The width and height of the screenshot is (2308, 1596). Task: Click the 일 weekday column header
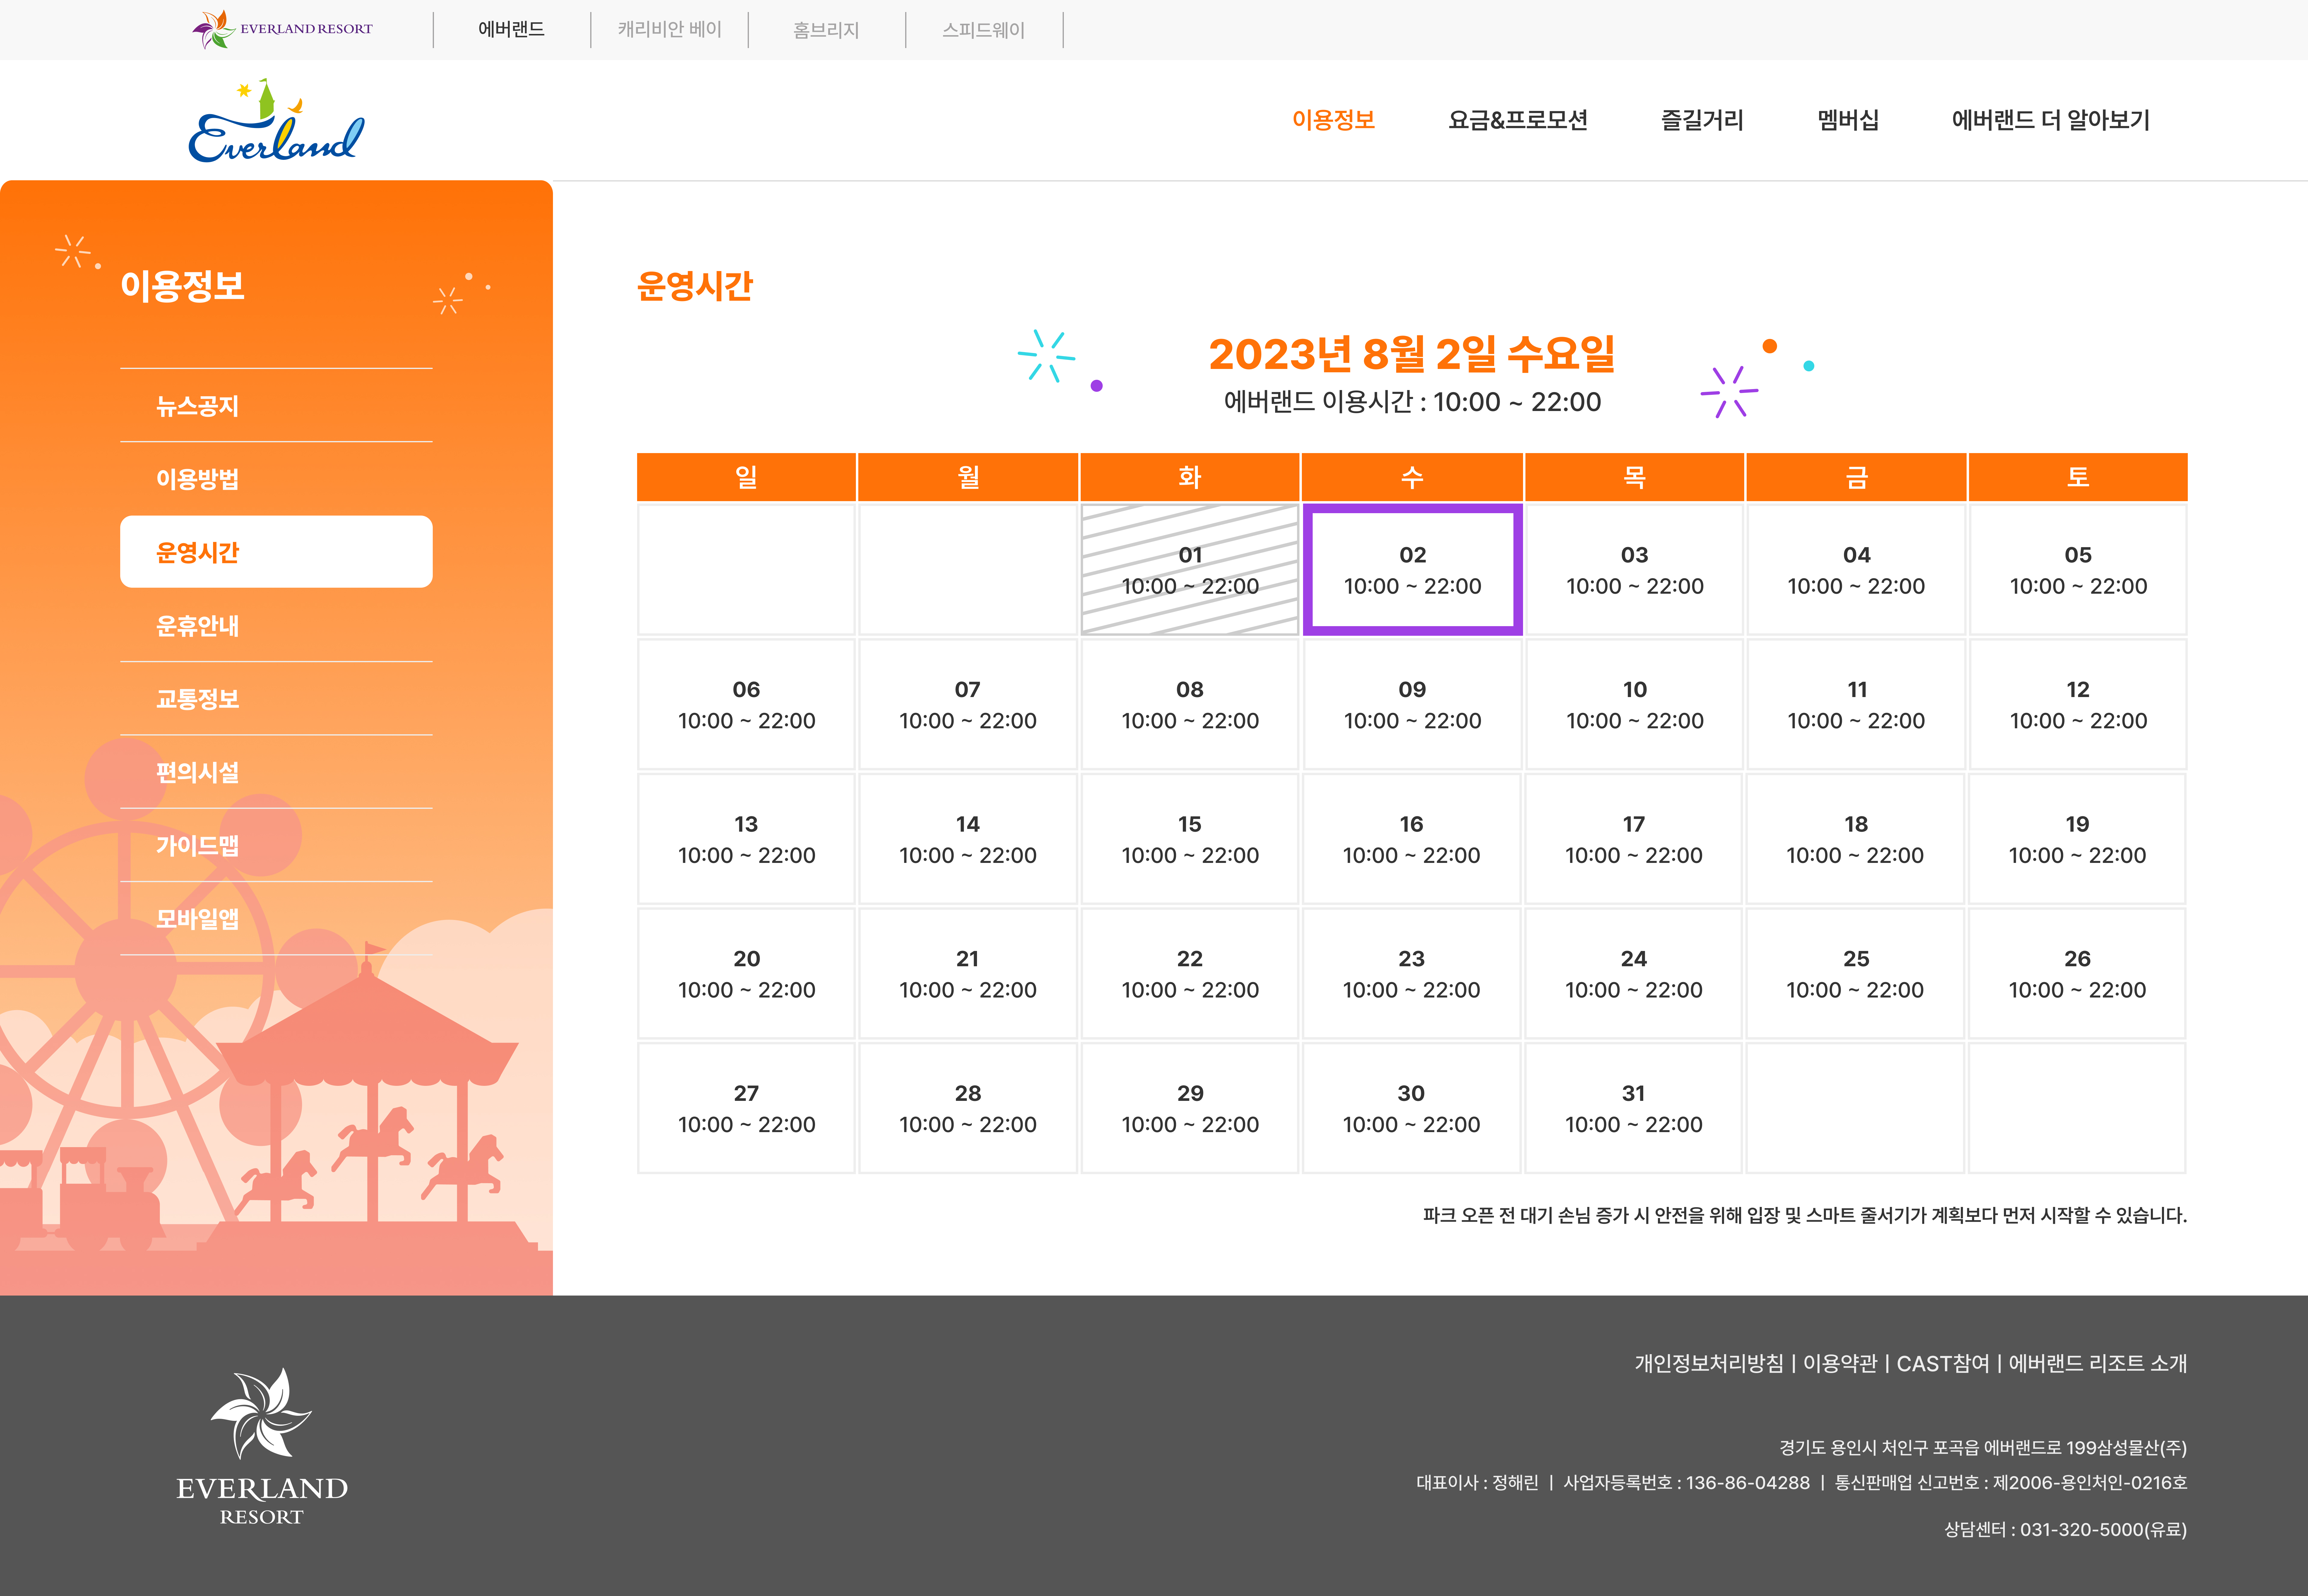pos(746,477)
